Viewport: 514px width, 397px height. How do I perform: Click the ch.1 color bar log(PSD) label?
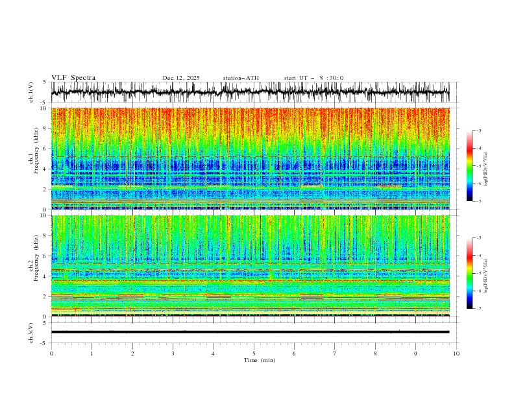coord(485,169)
